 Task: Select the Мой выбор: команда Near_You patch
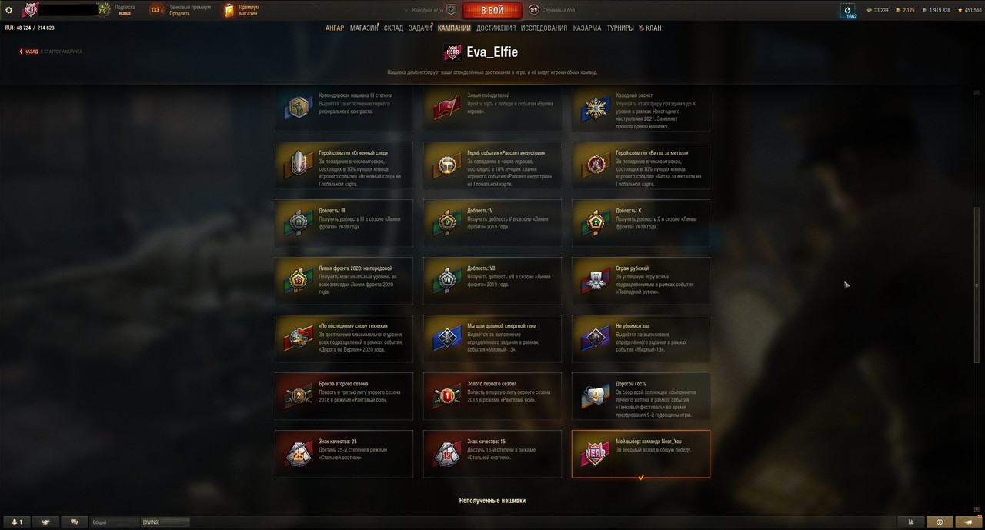click(x=641, y=454)
